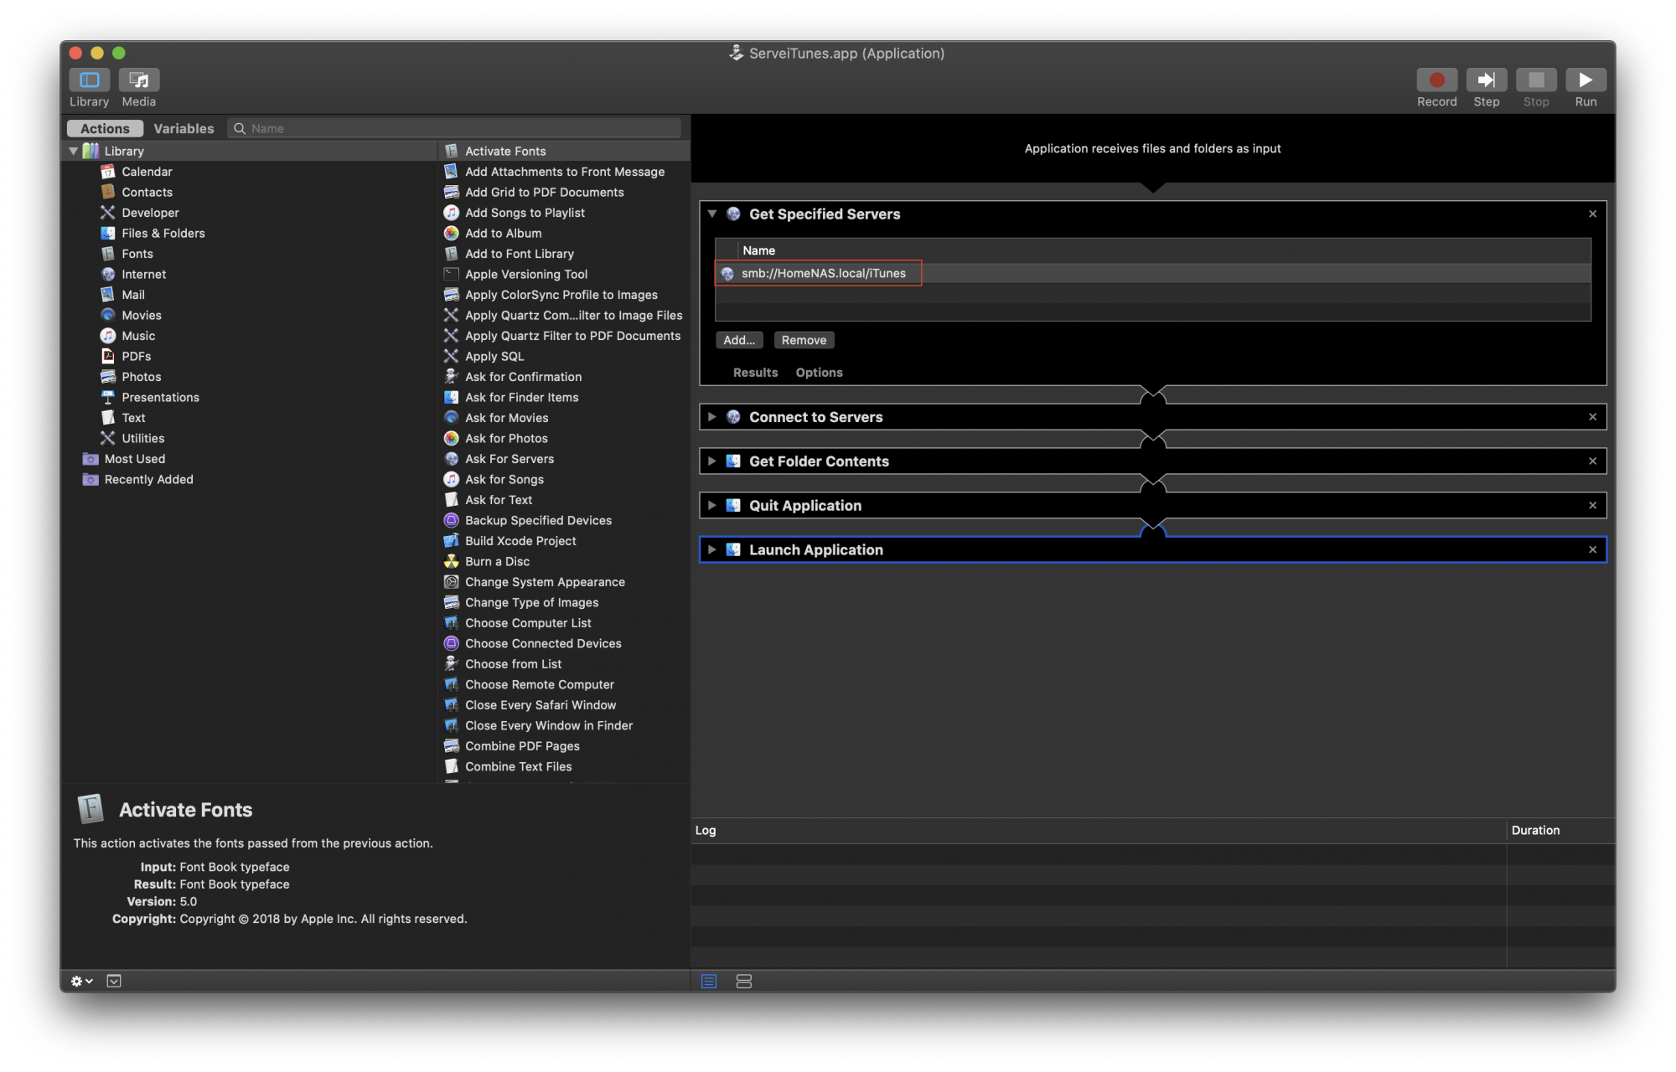Select the PDFs category
1676x1072 pixels.
[x=136, y=356]
